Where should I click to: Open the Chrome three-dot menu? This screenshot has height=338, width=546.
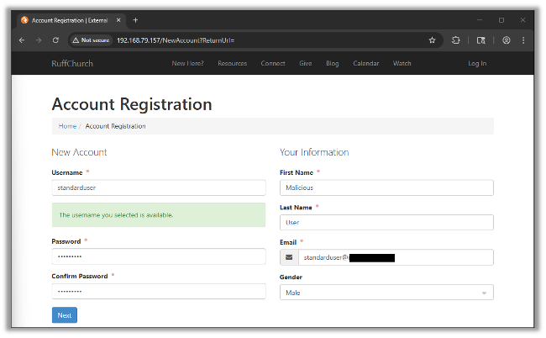(x=523, y=40)
